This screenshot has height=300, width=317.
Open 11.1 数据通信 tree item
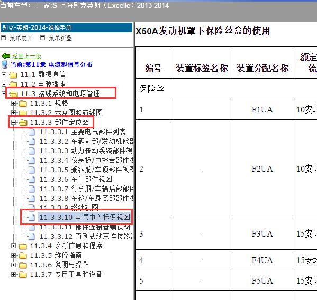click(x=43, y=74)
